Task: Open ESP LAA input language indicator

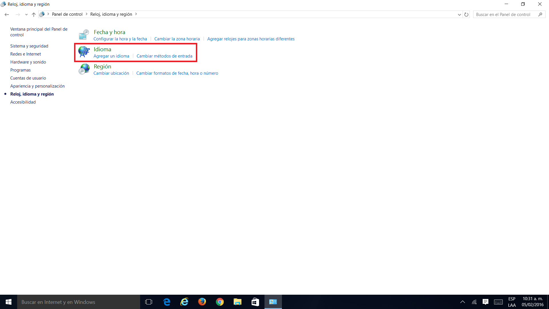Action: (x=512, y=302)
